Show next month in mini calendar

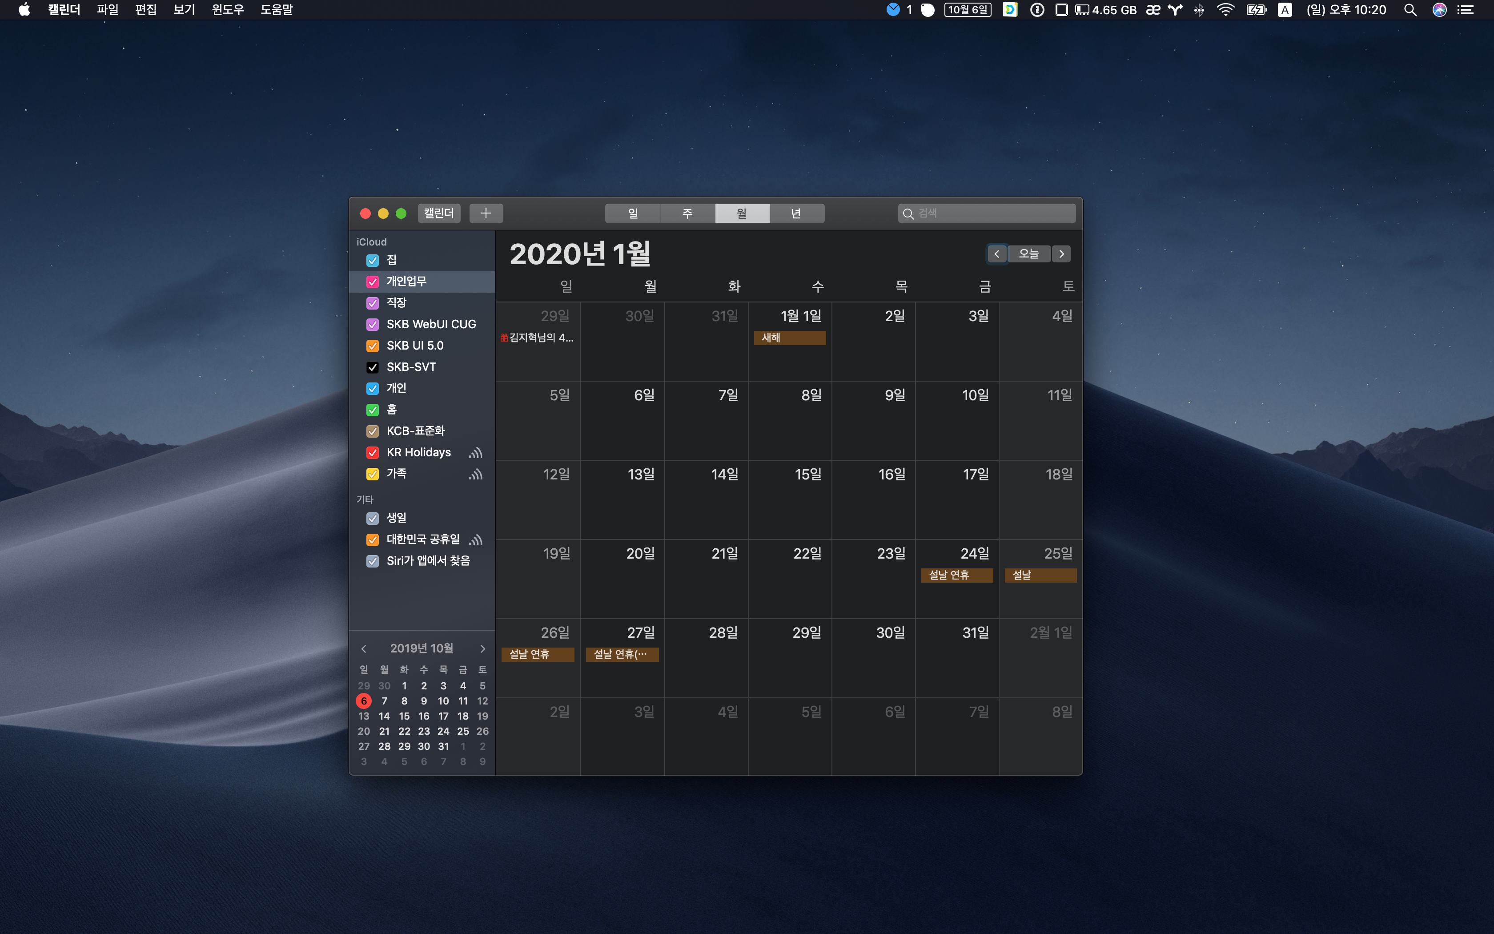pyautogui.click(x=482, y=648)
